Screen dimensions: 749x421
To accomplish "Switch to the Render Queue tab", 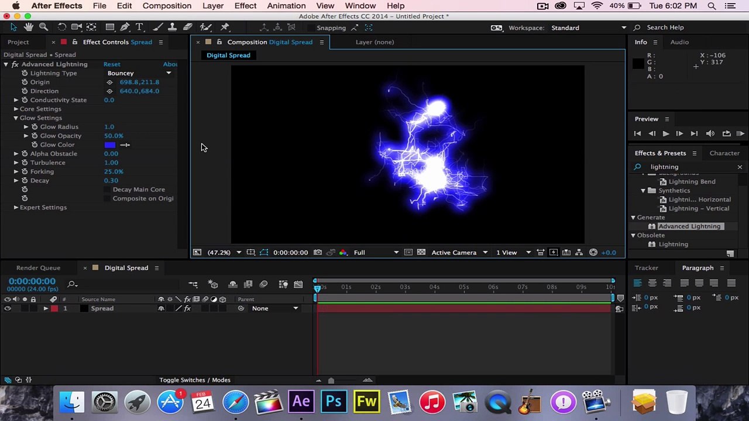I will 38,268.
